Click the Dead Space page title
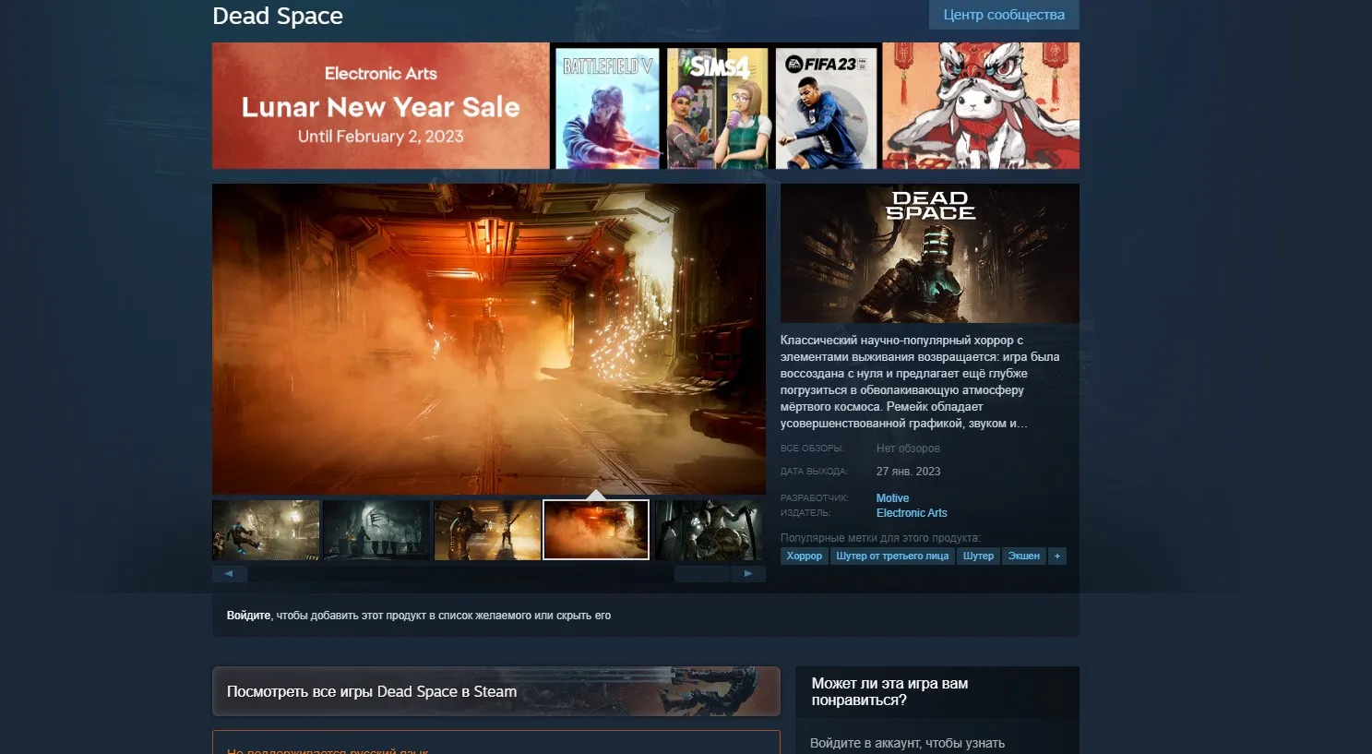Image resolution: width=1372 pixels, height=754 pixels. (x=278, y=16)
